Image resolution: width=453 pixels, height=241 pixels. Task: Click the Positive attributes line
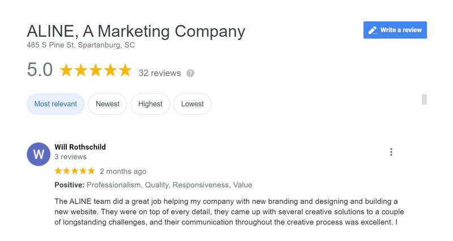pos(153,185)
